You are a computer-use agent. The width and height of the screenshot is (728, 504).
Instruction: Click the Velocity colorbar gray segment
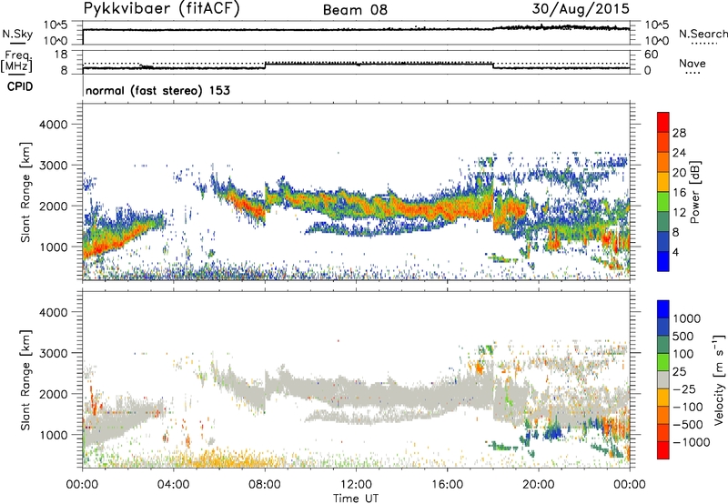663,380
